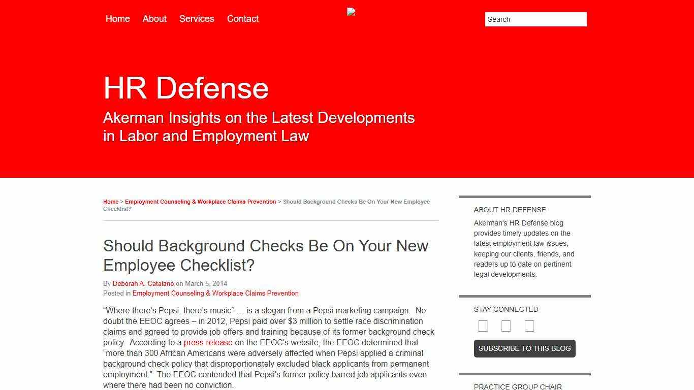The image size is (694, 390).
Task: Click the blog tagline under HR Defense
Action: pyautogui.click(x=259, y=126)
